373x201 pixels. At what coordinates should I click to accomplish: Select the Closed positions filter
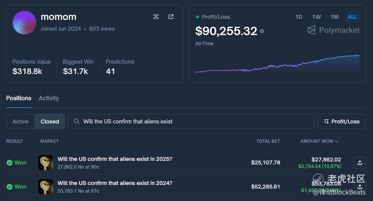coord(50,121)
